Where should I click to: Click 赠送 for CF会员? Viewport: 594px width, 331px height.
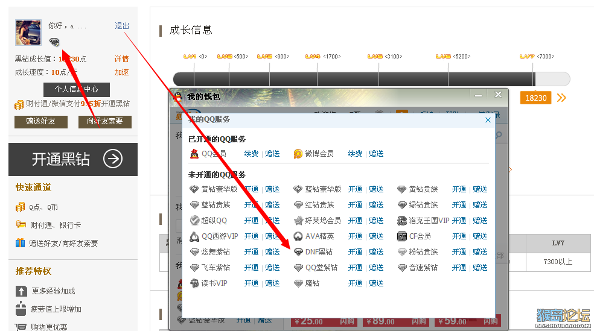[480, 236]
